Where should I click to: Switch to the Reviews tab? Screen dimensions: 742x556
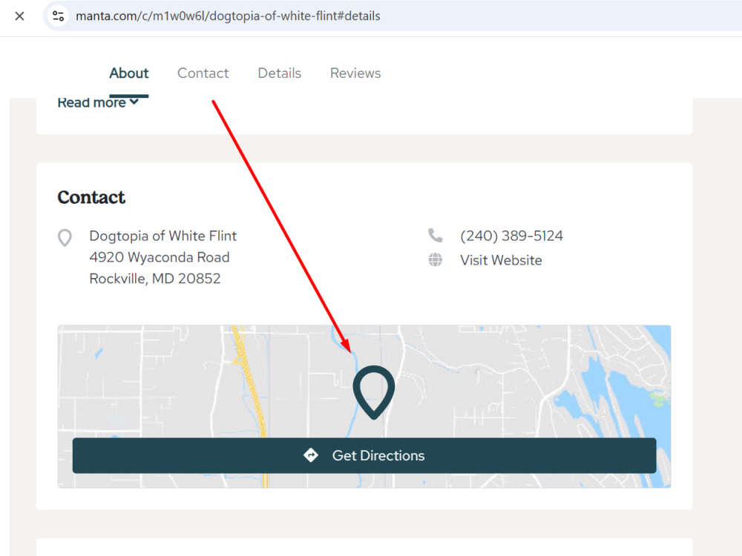pyautogui.click(x=355, y=73)
